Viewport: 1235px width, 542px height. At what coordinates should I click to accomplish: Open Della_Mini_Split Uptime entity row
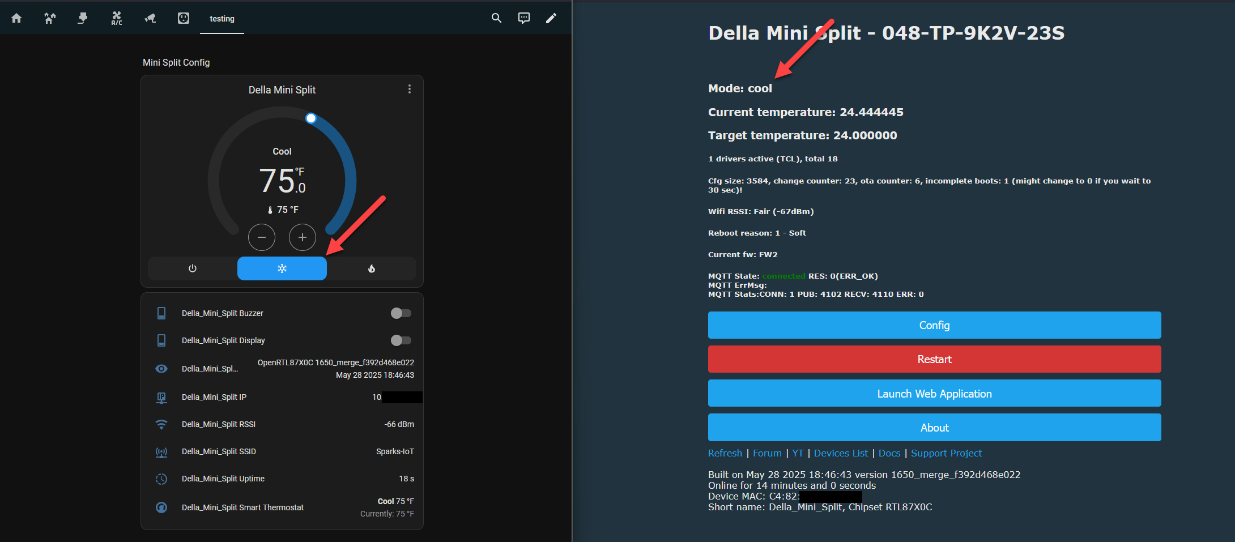tap(282, 479)
